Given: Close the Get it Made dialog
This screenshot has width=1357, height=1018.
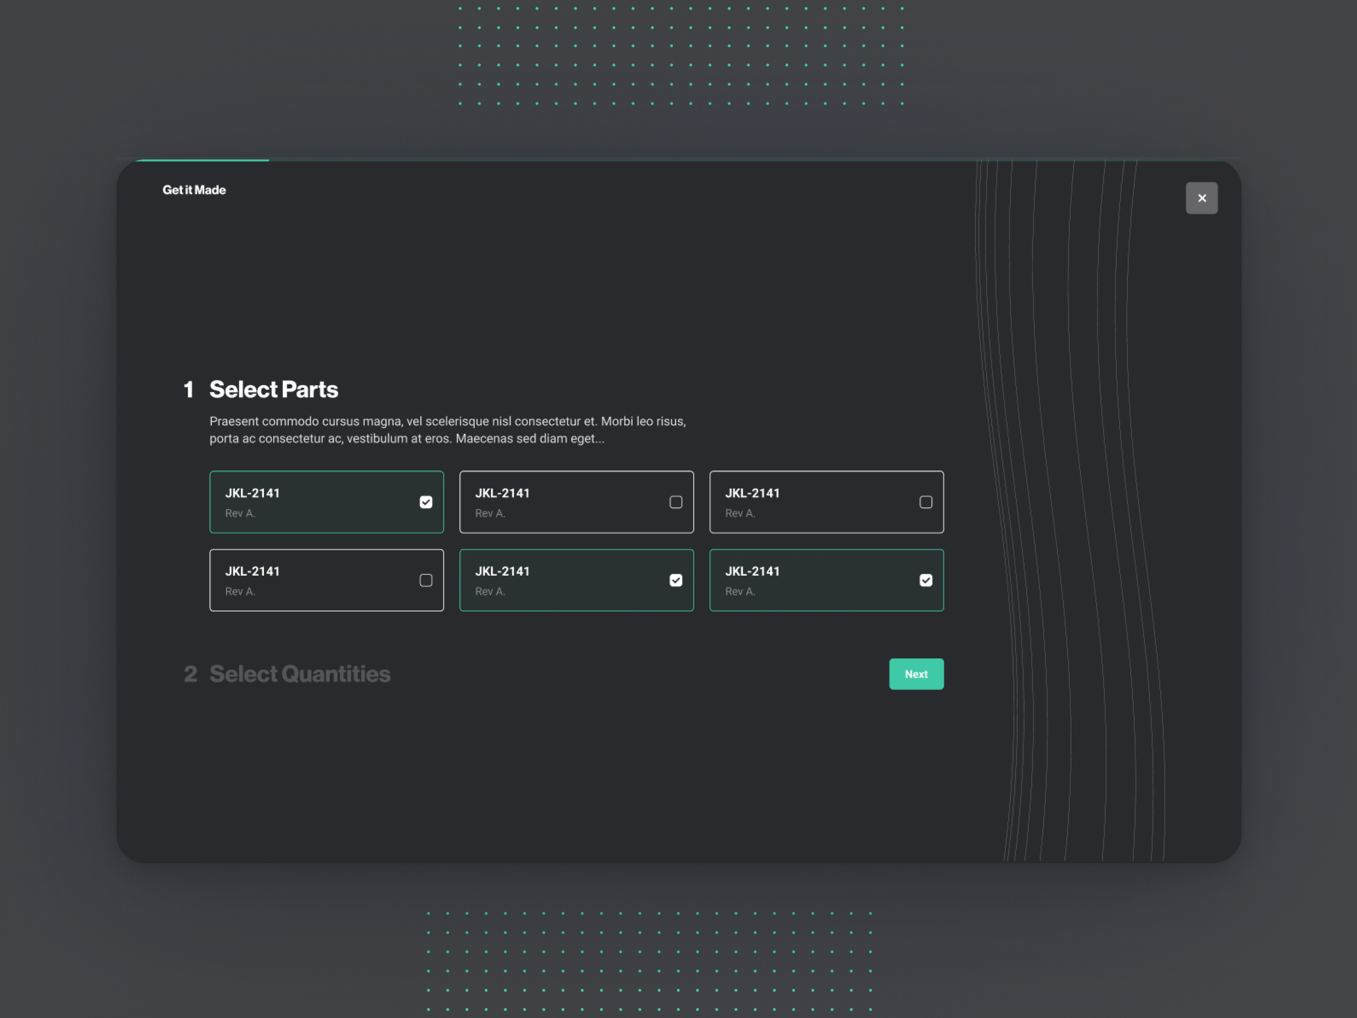Looking at the screenshot, I should click(1201, 198).
